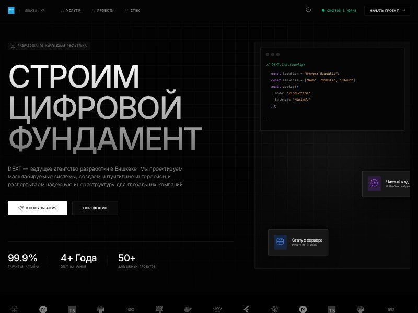418x313 pixels.
Task: Open the ПРОЕКТЫ navigation menu
Action: [105, 10]
